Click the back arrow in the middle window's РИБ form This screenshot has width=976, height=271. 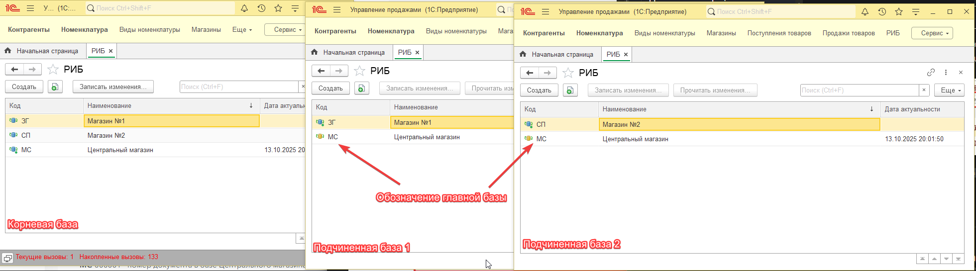click(321, 71)
